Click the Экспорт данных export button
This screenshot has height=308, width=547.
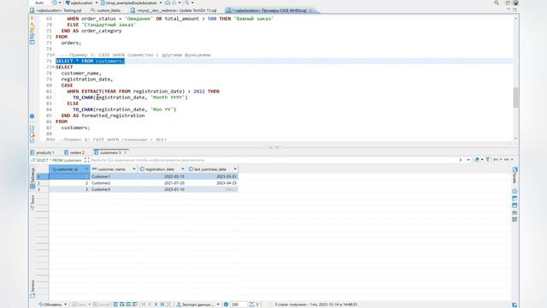[x=196, y=305]
